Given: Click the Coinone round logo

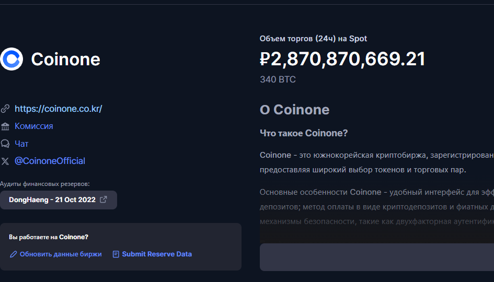Looking at the screenshot, I should pos(12,59).
